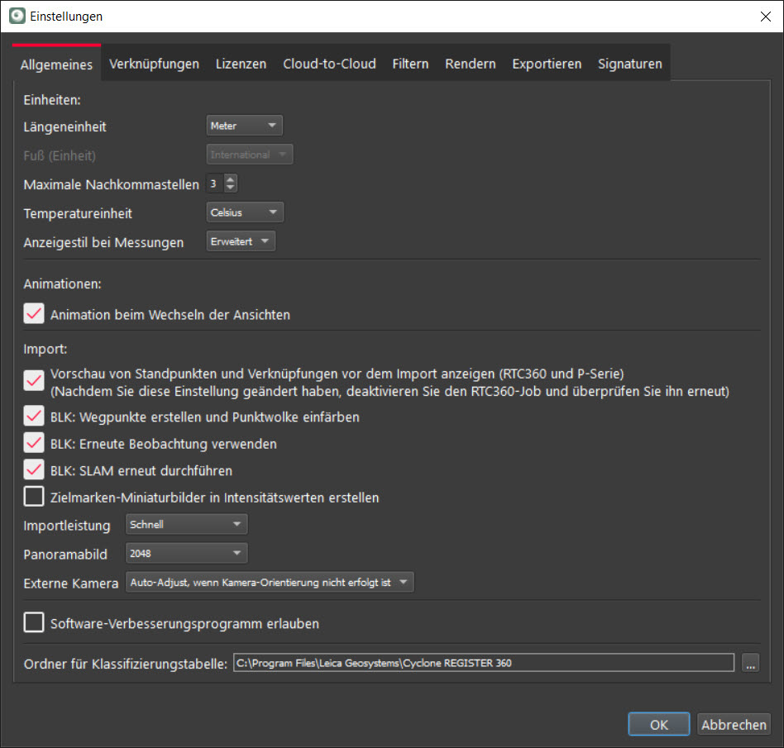Open the Anzeigestil bei Messungen dropdown
This screenshot has height=748, width=784.
[241, 241]
